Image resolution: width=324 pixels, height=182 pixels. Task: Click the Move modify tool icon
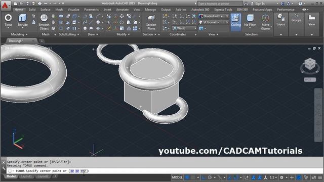pos(121,16)
